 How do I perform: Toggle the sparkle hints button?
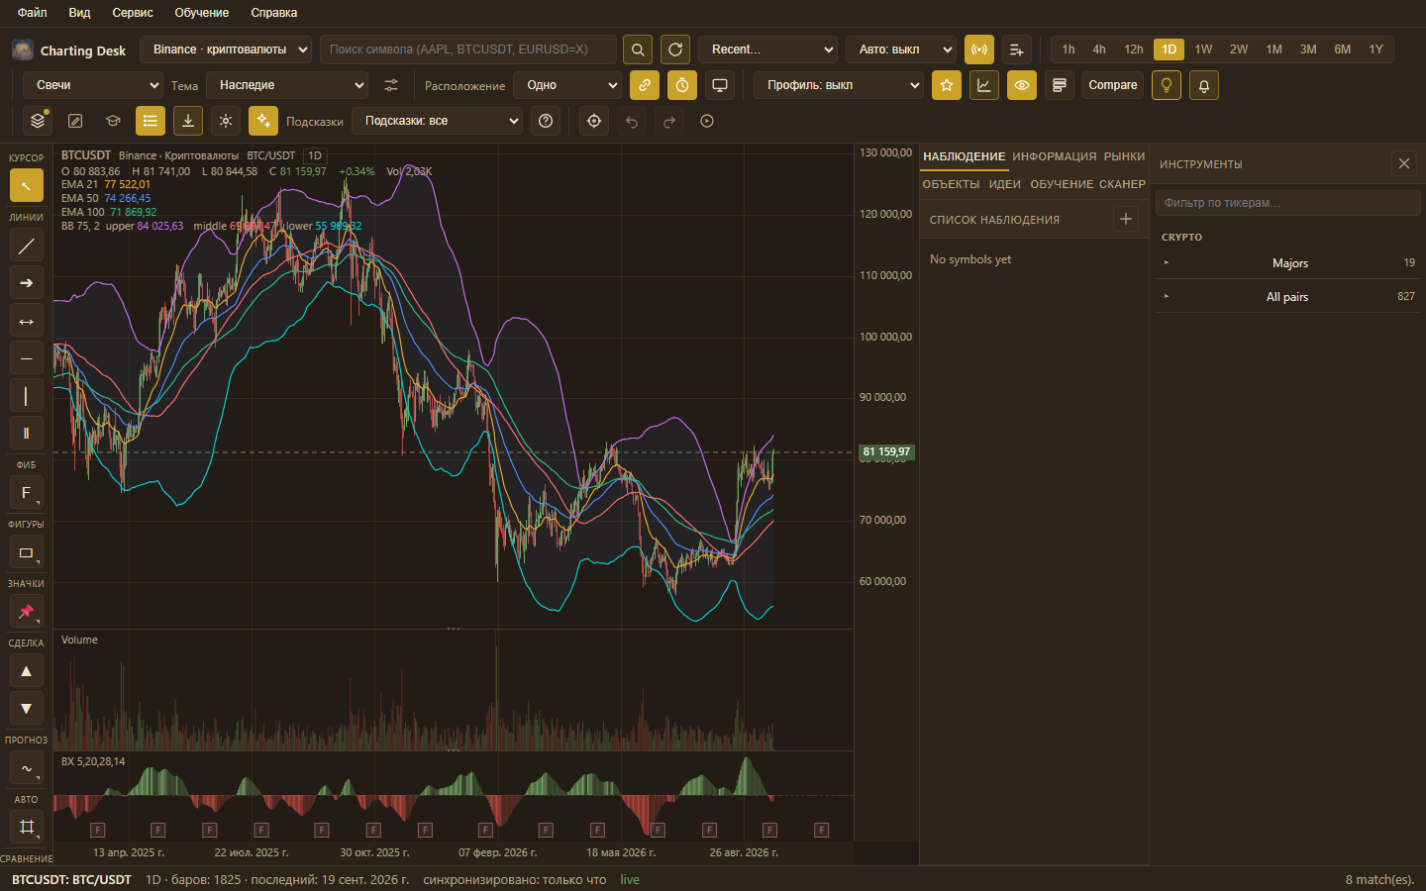coord(263,121)
